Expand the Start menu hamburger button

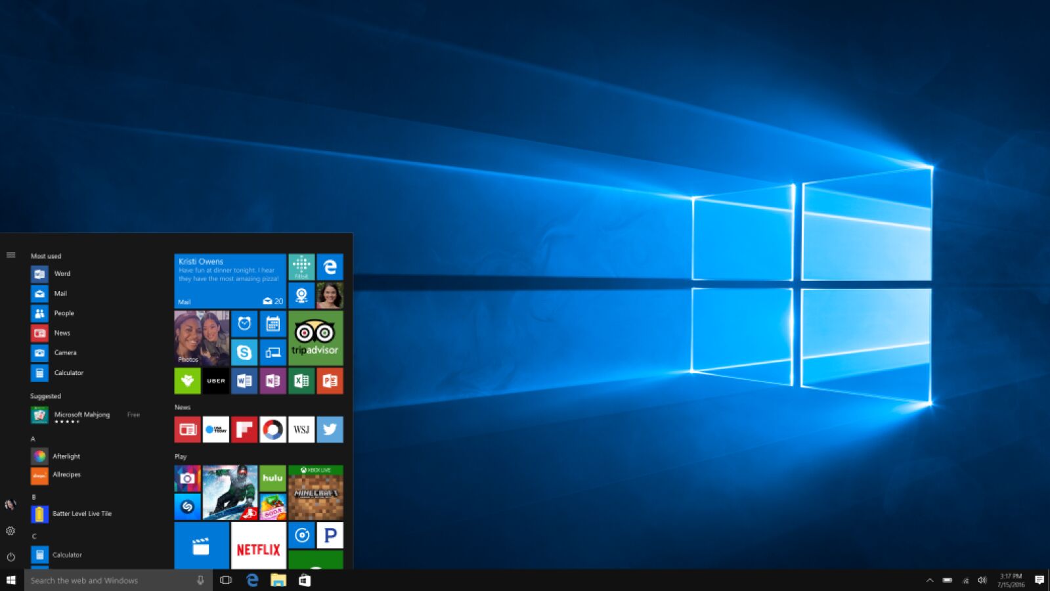point(11,255)
